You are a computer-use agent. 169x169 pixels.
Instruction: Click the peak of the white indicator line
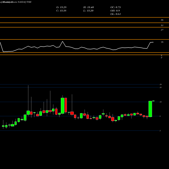click(63, 42)
